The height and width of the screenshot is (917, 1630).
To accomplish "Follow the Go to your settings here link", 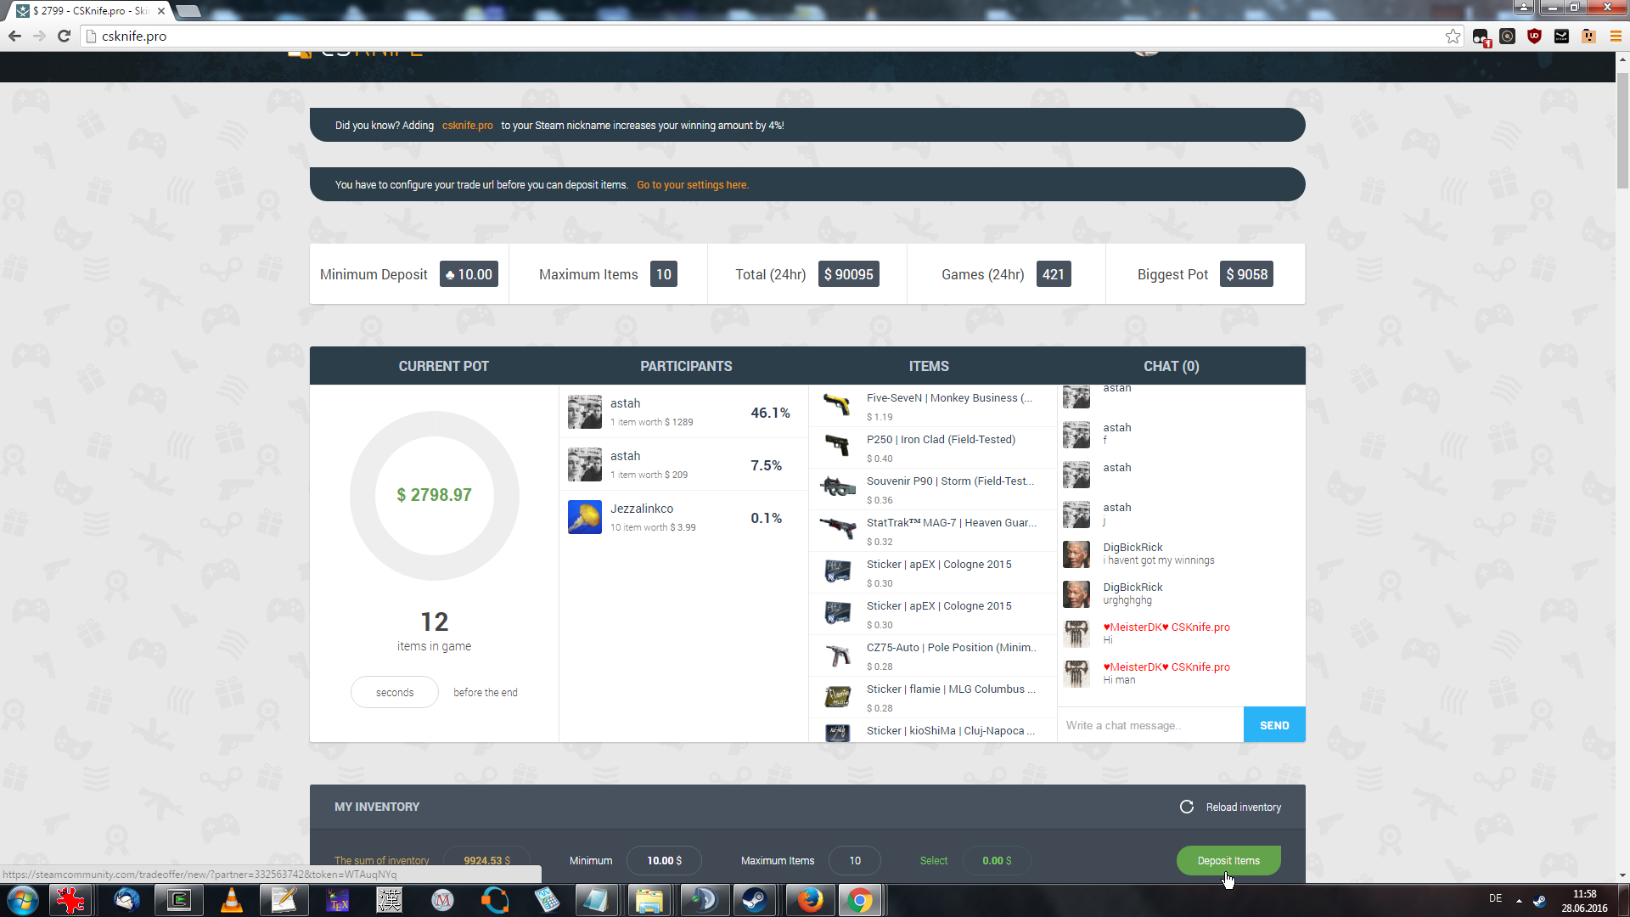I will tap(693, 185).
